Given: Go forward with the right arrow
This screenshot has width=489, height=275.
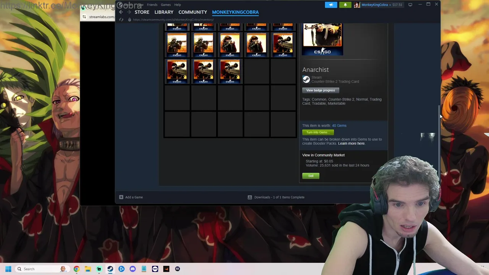Looking at the screenshot, I should tap(129, 12).
